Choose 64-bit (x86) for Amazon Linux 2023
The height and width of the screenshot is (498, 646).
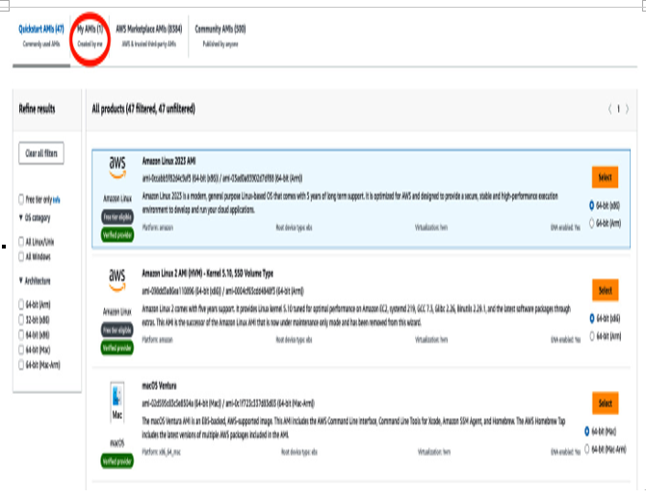(592, 205)
